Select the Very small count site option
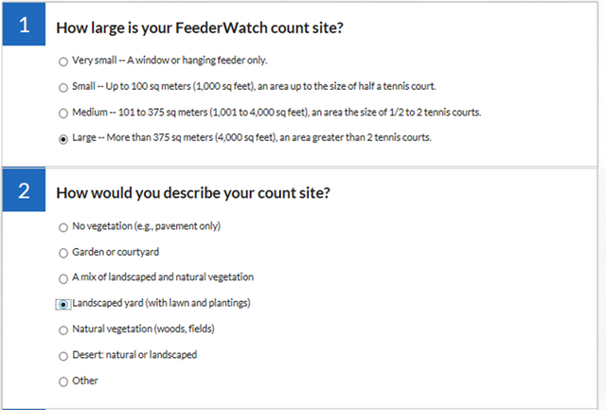This screenshot has height=410, width=606. tap(63, 62)
